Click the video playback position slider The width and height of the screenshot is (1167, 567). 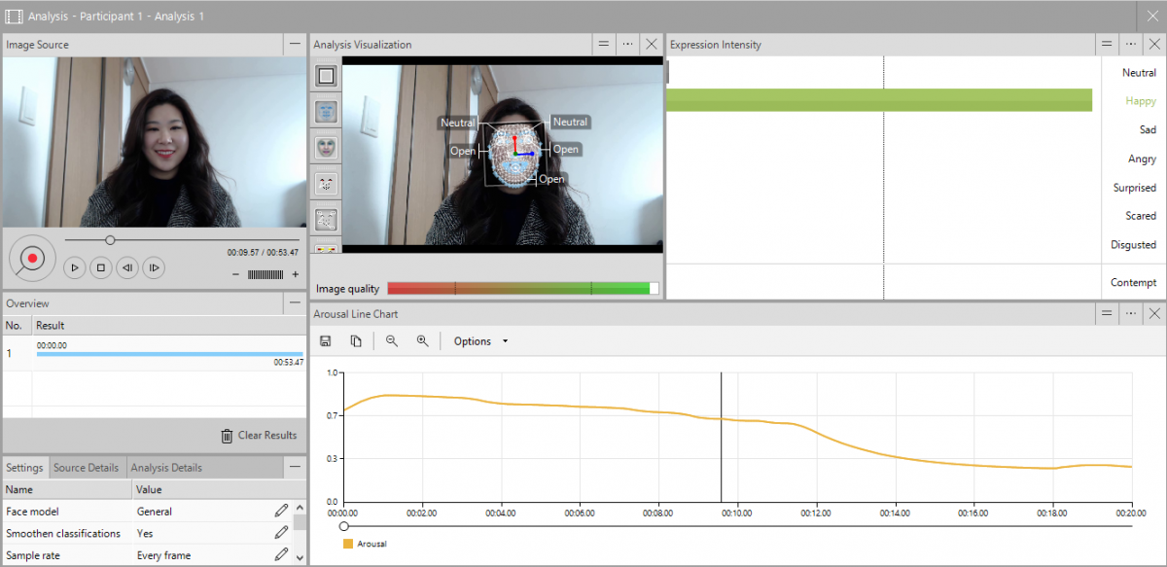(110, 239)
